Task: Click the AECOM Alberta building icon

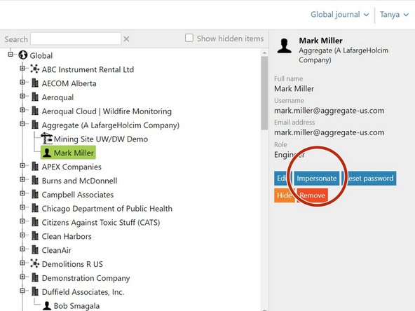Action: pos(35,83)
